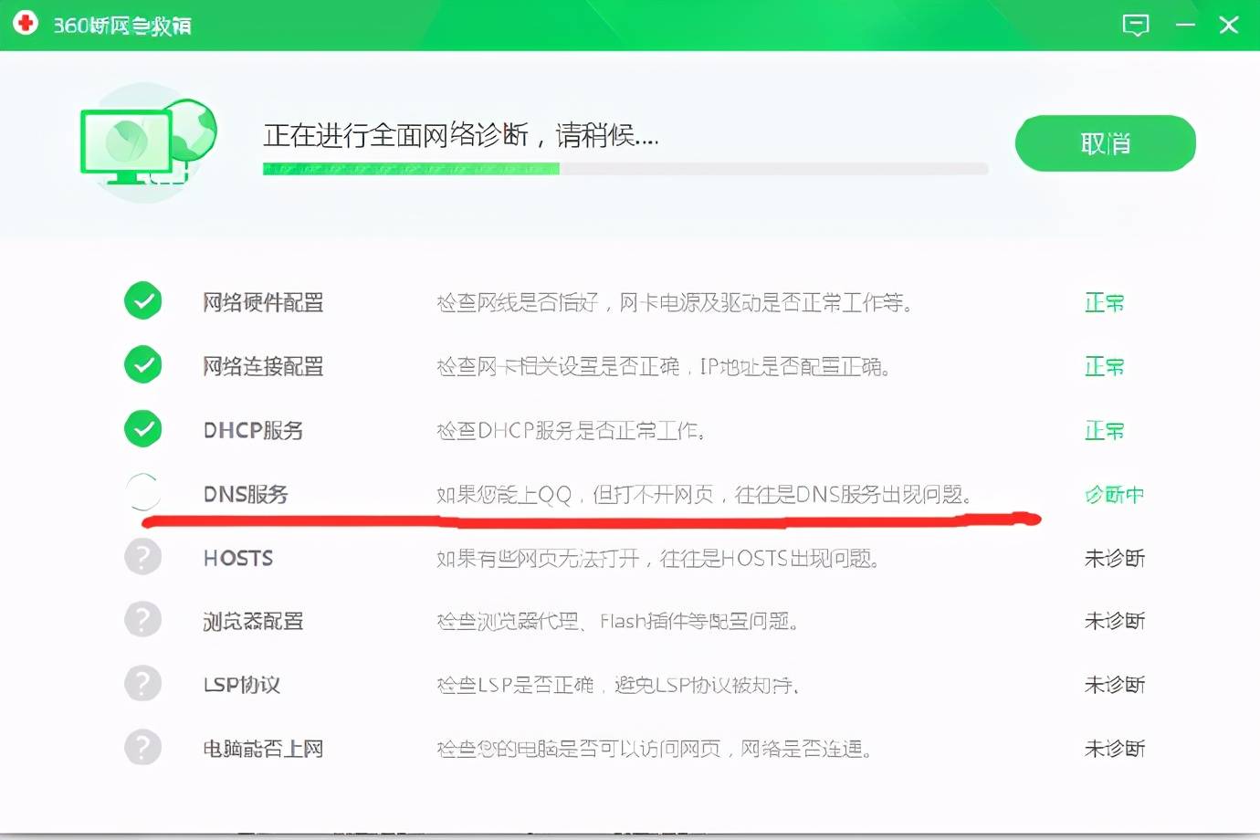Click the 360断网急救箱 red cross logo
1260x840 pixels.
click(26, 23)
